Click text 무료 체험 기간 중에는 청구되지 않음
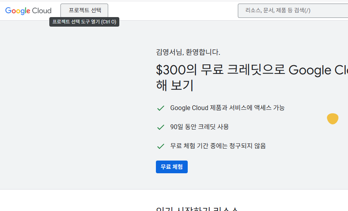This screenshot has width=348, height=211. [x=218, y=146]
